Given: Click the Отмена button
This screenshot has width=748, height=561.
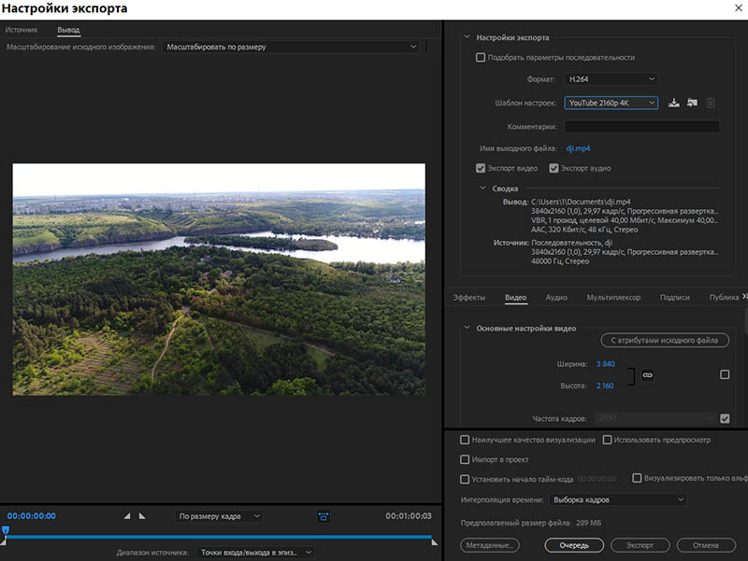Looking at the screenshot, I should click(706, 545).
